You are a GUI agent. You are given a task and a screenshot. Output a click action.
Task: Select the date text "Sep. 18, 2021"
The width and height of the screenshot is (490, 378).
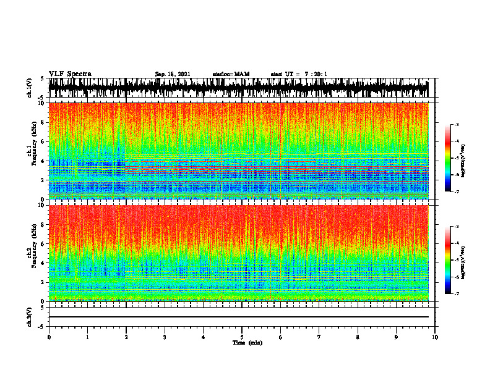coord(173,74)
